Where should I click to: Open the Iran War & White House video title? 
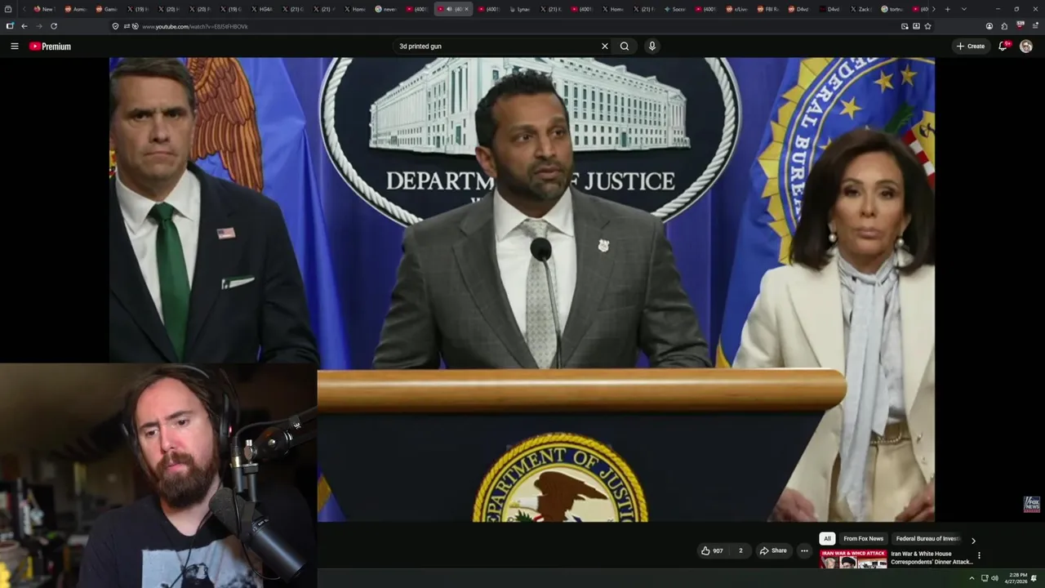[x=931, y=558]
